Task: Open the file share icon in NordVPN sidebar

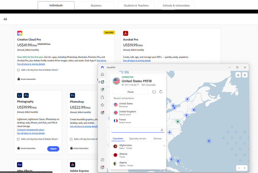Action: coord(102,97)
